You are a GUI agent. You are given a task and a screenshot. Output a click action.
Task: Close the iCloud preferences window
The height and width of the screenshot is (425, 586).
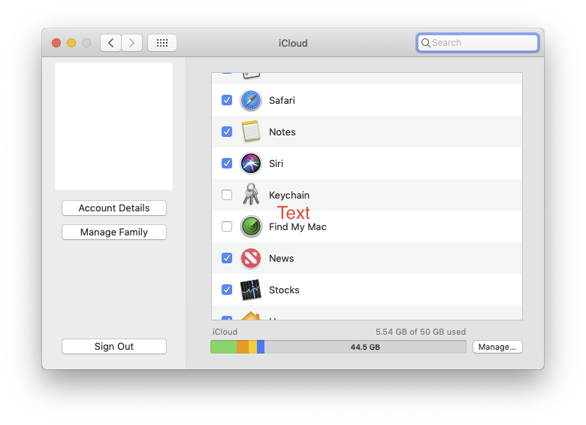point(56,43)
